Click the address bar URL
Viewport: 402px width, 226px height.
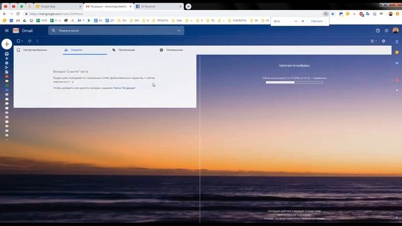pyautogui.click(x=57, y=14)
